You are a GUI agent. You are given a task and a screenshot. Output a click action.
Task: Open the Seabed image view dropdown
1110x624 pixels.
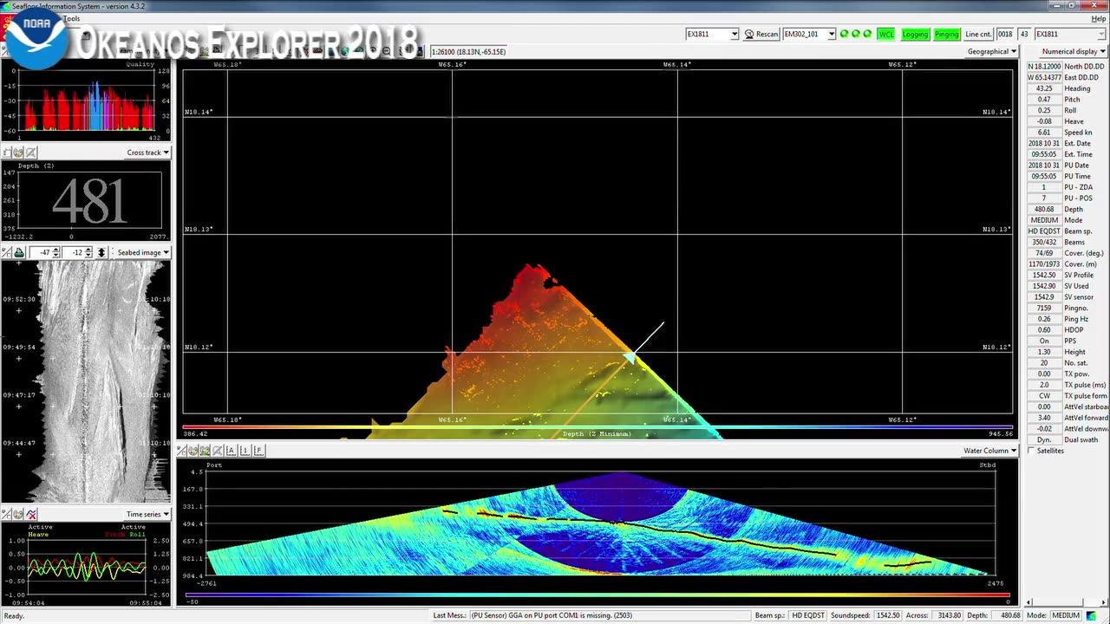[x=143, y=252]
